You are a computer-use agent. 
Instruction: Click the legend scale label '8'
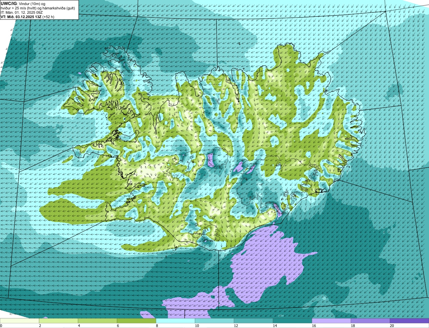click(x=157, y=326)
